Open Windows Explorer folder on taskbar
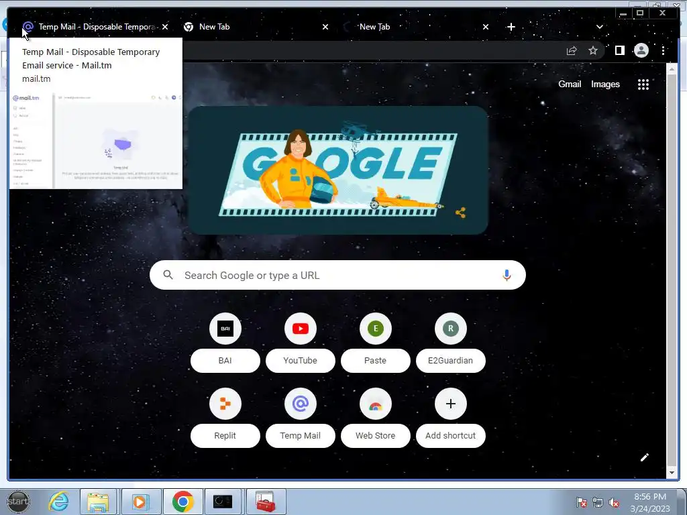Viewport: 687px width, 515px height. pyautogui.click(x=98, y=502)
